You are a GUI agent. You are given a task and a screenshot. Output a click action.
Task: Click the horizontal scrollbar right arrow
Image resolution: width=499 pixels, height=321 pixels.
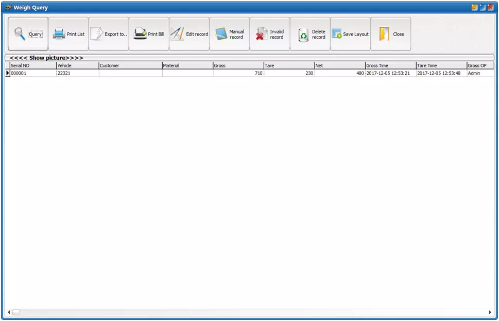point(490,312)
